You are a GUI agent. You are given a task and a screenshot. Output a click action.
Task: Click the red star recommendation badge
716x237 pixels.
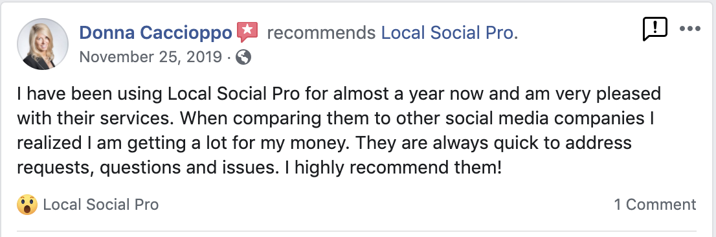click(x=247, y=32)
